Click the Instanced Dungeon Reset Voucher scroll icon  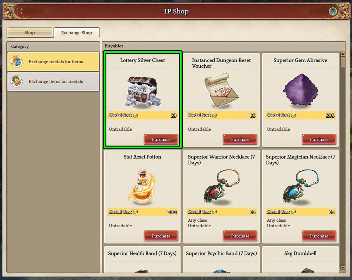coord(221,90)
